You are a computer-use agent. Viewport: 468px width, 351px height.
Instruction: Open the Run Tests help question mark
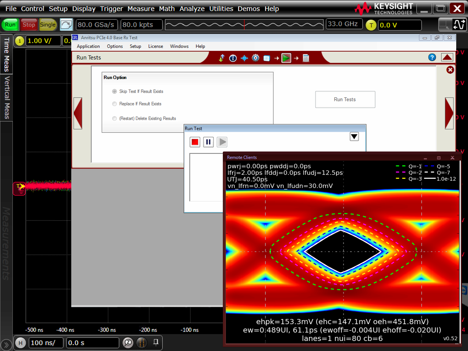click(432, 57)
